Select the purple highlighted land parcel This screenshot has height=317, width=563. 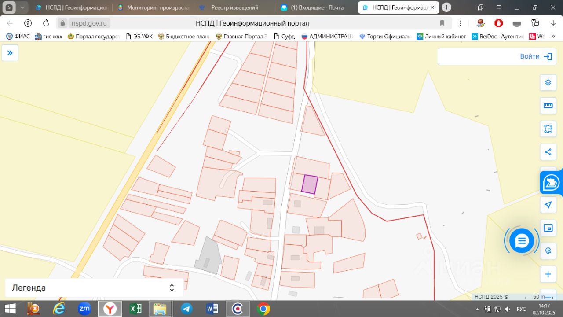[x=310, y=184]
